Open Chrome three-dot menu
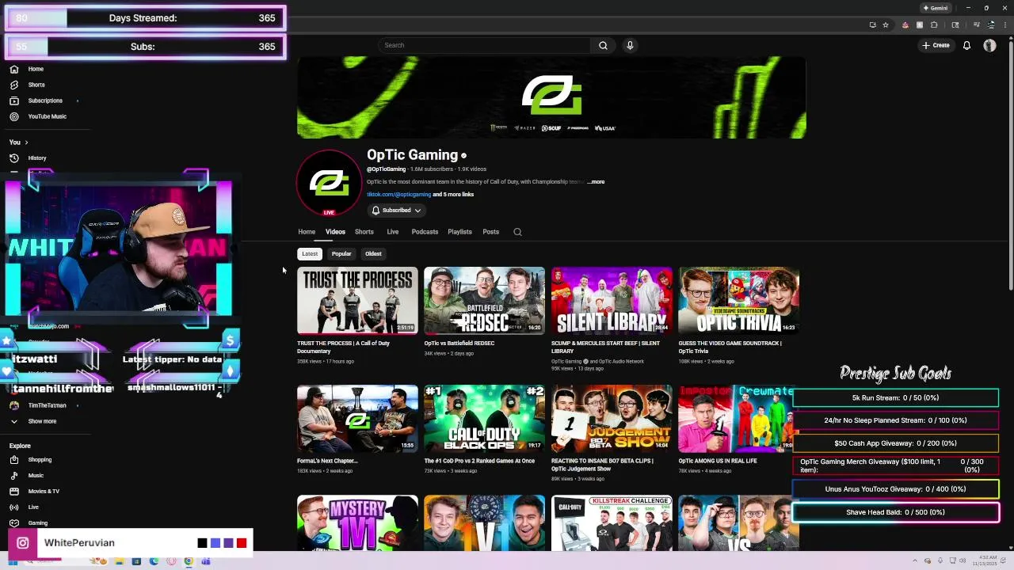Viewport: 1014px width, 570px height. click(x=1004, y=25)
